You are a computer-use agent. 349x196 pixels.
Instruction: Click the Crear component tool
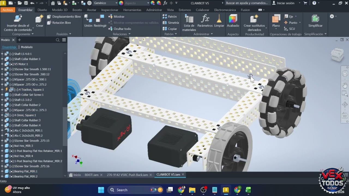[40, 21]
